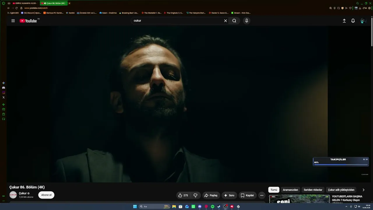Open the Galeri - OneDrive bookmark

(x=108, y=13)
